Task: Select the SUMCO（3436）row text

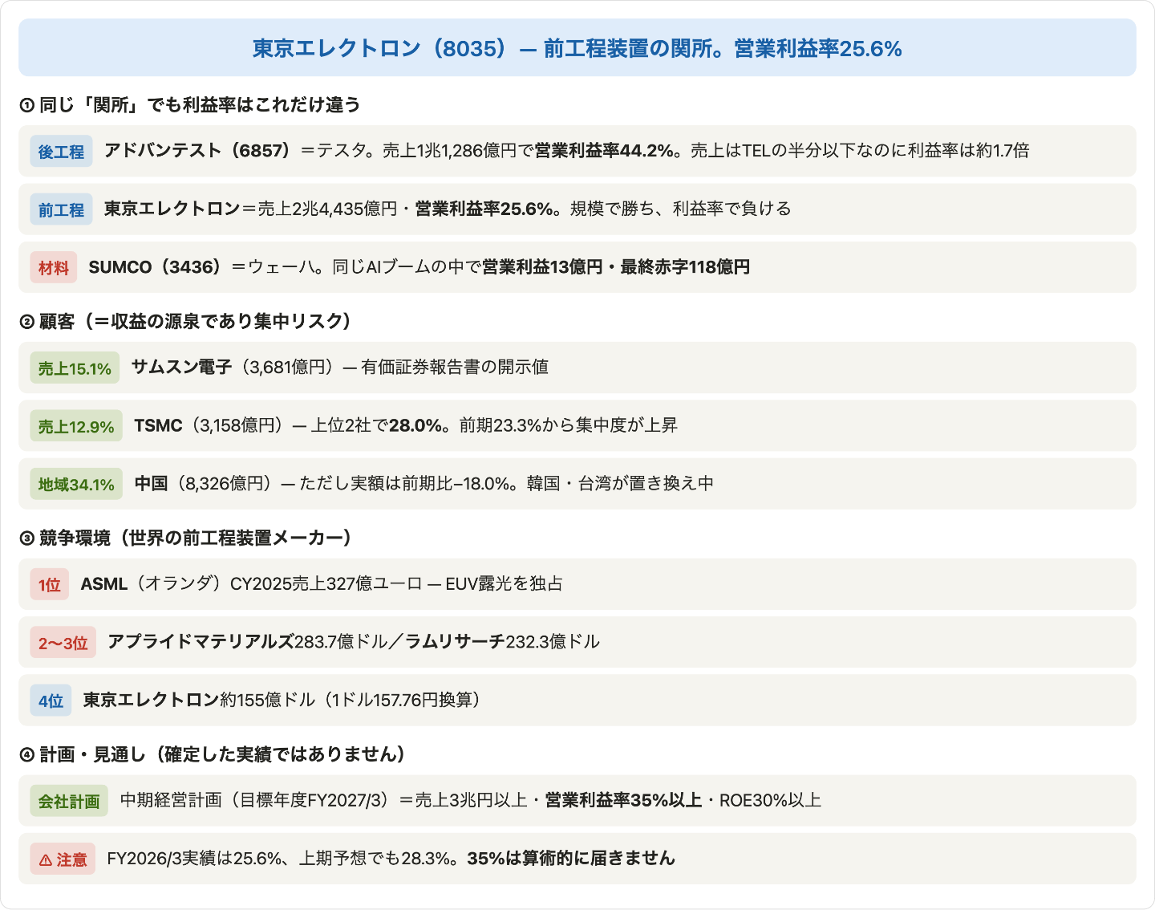Action: click(419, 267)
